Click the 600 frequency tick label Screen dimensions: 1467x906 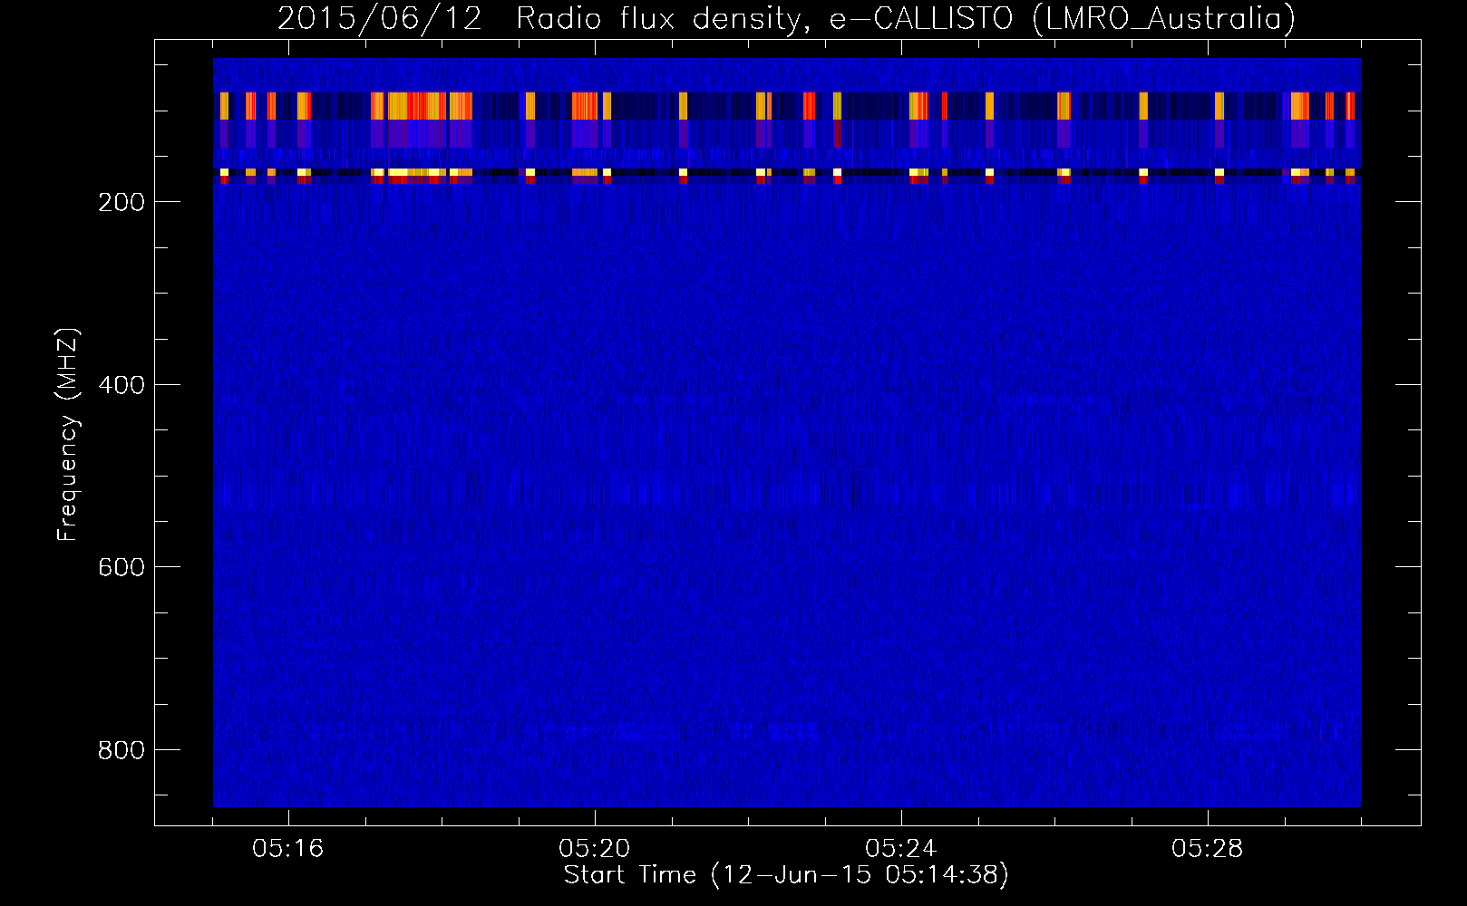coord(121,567)
